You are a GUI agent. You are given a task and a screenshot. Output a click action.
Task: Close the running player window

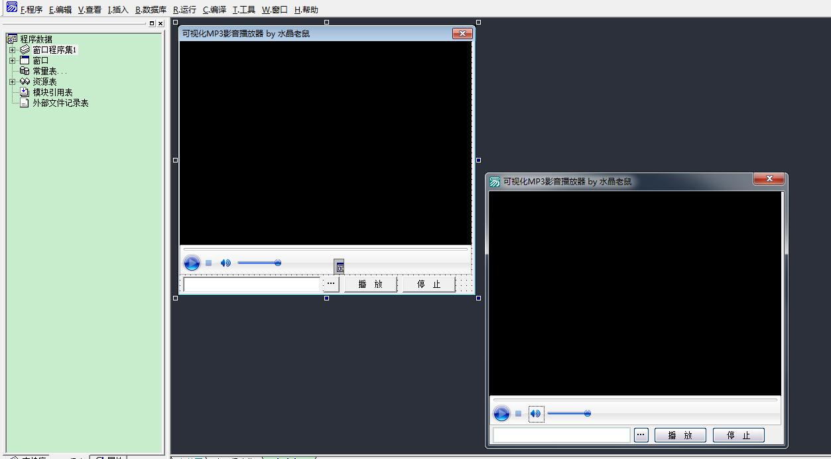pos(769,179)
